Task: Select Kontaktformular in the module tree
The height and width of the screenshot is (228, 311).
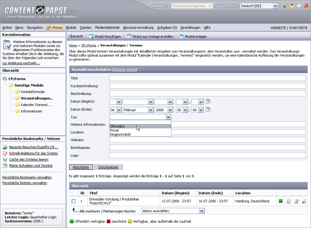Action: 33,92
